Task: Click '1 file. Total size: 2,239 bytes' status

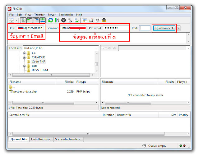Action: pos(26,108)
